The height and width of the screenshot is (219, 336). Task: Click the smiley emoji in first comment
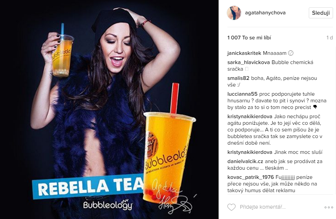pyautogui.click(x=291, y=53)
